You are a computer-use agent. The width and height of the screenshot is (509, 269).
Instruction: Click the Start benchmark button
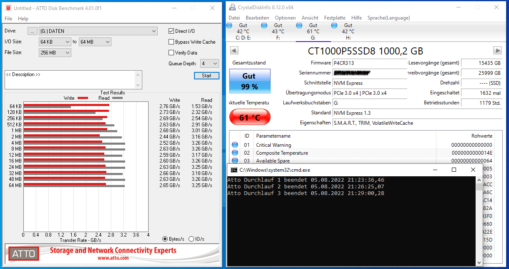[207, 76]
